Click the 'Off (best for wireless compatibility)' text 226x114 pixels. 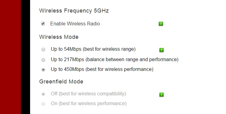click(x=88, y=94)
